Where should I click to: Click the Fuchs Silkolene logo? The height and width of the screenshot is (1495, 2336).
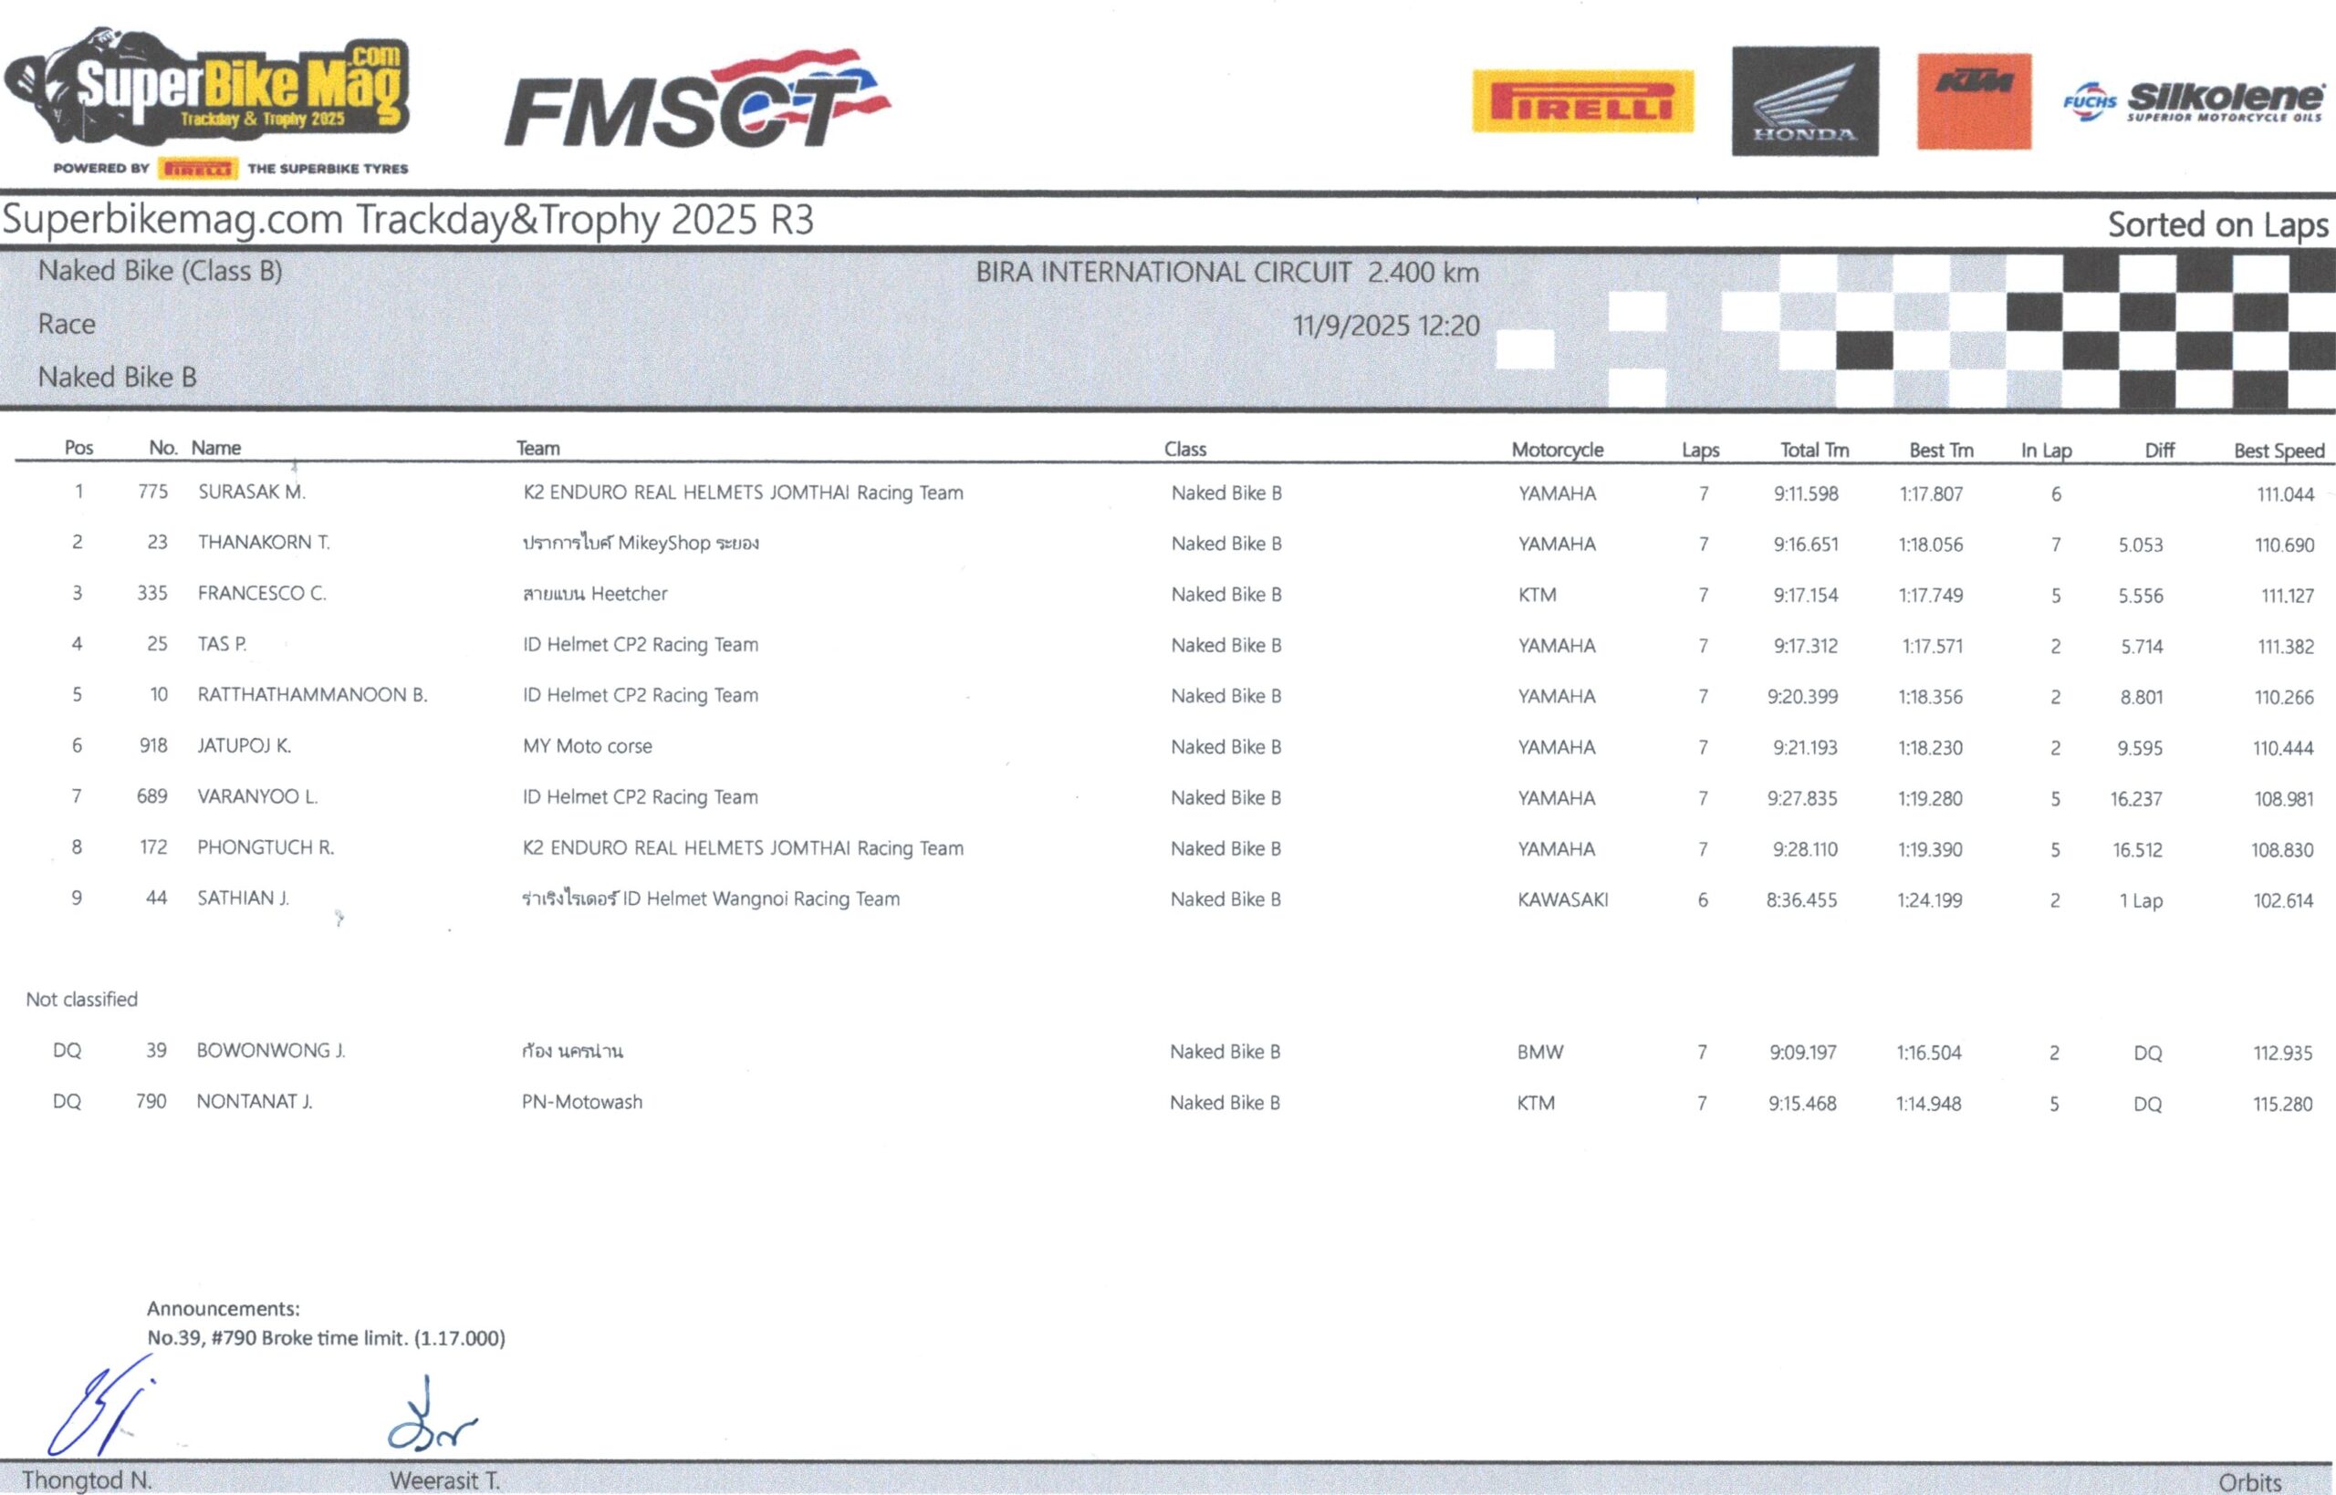click(2194, 102)
